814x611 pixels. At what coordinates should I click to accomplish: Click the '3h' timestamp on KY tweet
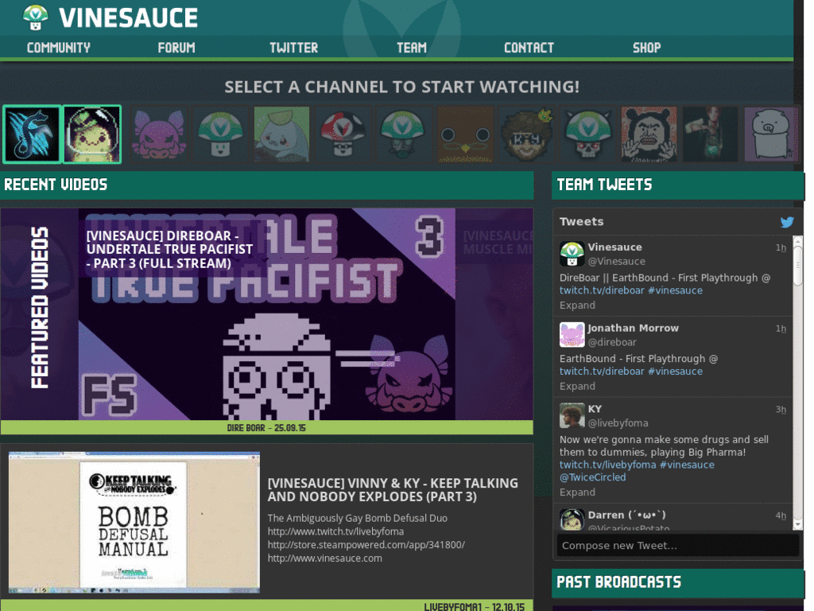(781, 410)
